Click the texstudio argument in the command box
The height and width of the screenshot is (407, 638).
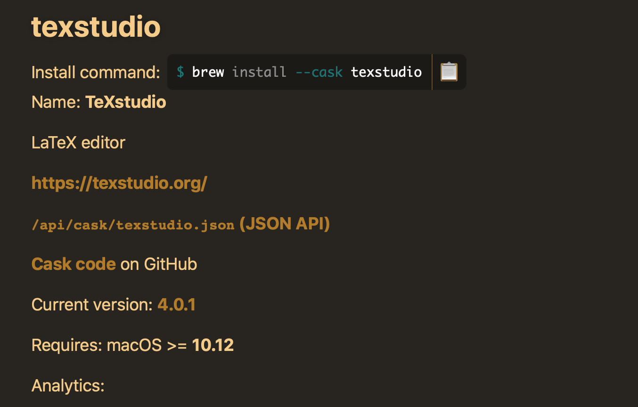click(x=386, y=72)
